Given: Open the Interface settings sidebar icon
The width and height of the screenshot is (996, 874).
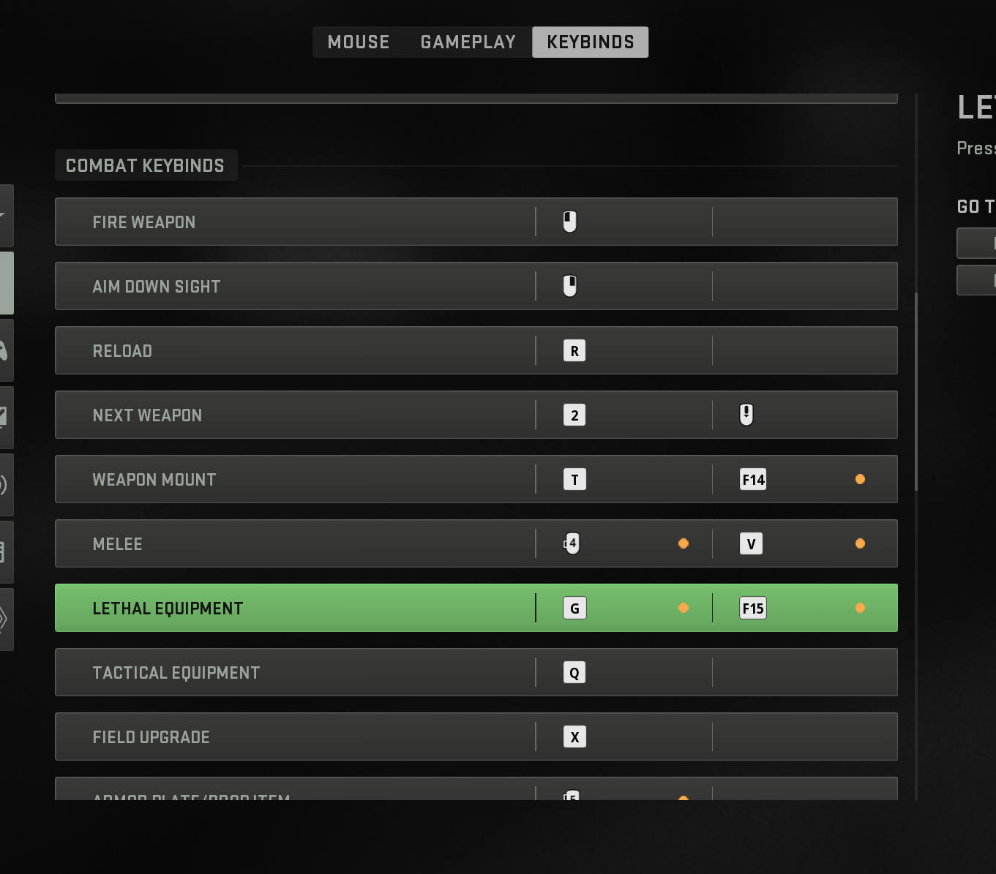Looking at the screenshot, I should (6, 551).
